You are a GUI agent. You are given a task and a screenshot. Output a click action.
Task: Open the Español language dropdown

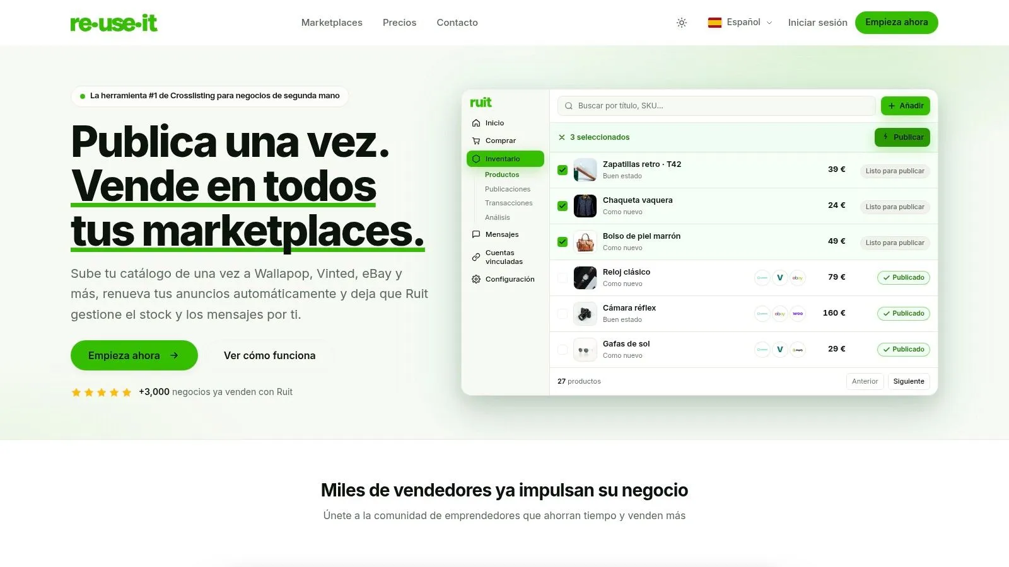tap(740, 23)
